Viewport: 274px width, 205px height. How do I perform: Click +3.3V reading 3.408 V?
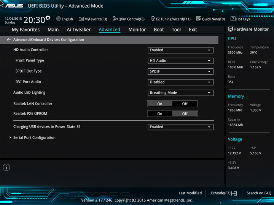[233, 168]
